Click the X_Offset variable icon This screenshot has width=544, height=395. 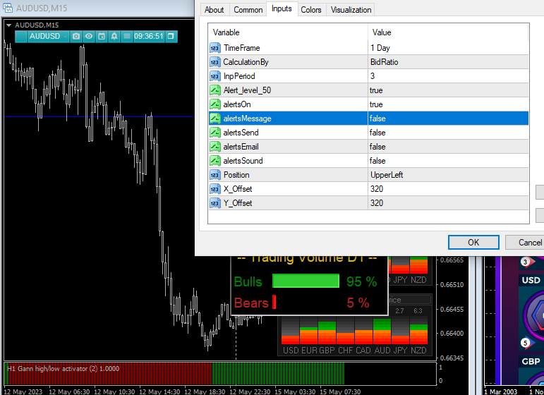click(215, 189)
